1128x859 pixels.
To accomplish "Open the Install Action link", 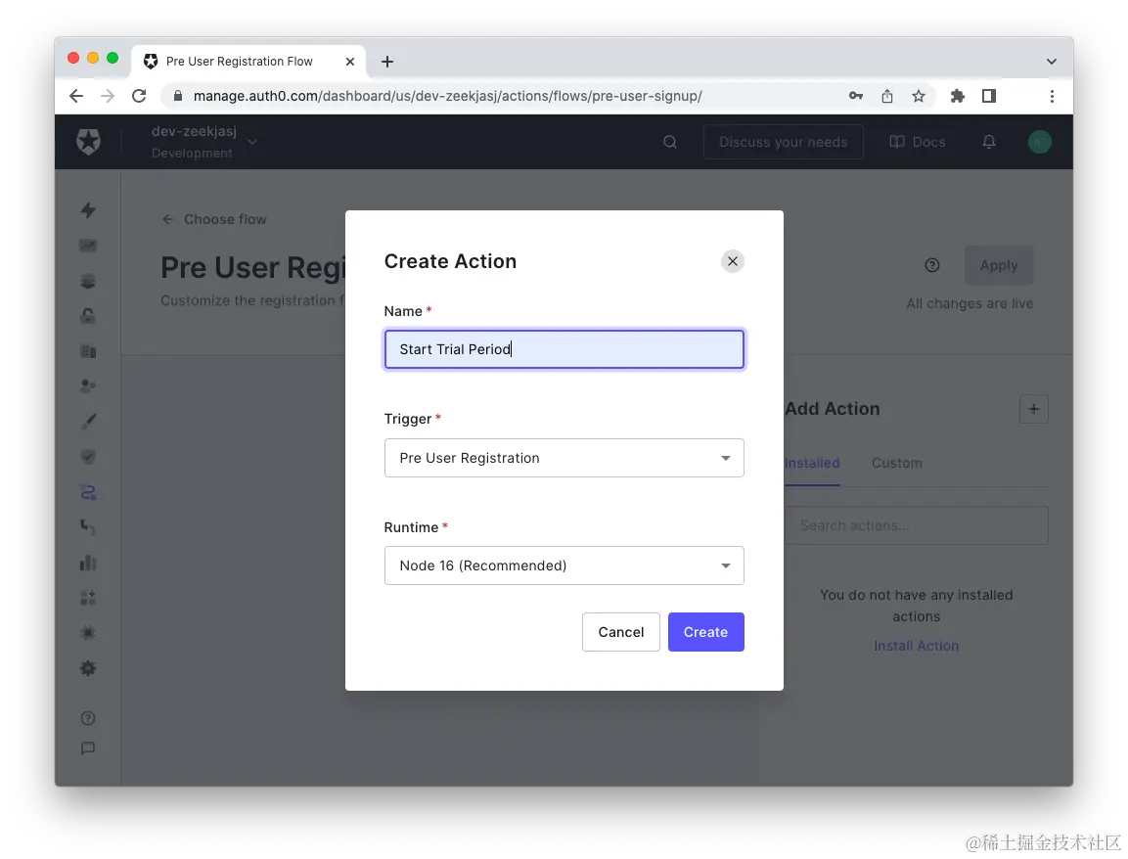I will (x=916, y=646).
